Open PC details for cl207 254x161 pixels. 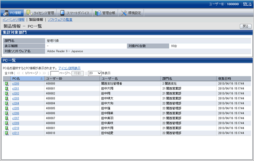(16, 118)
